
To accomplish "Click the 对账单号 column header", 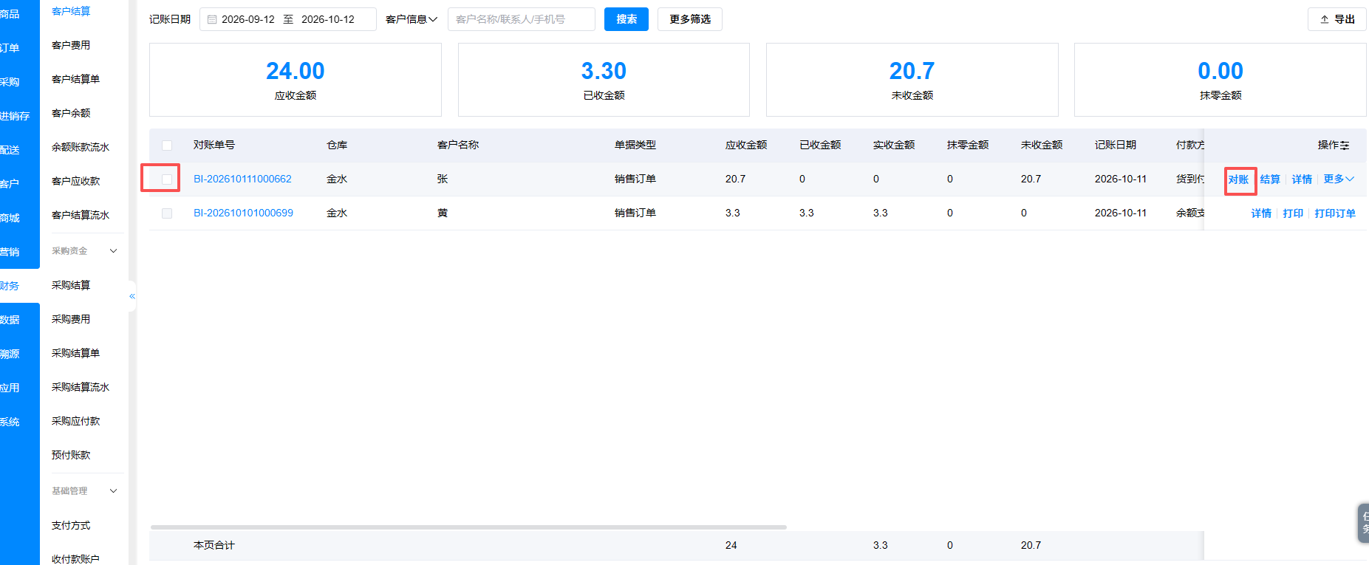I will pos(214,145).
